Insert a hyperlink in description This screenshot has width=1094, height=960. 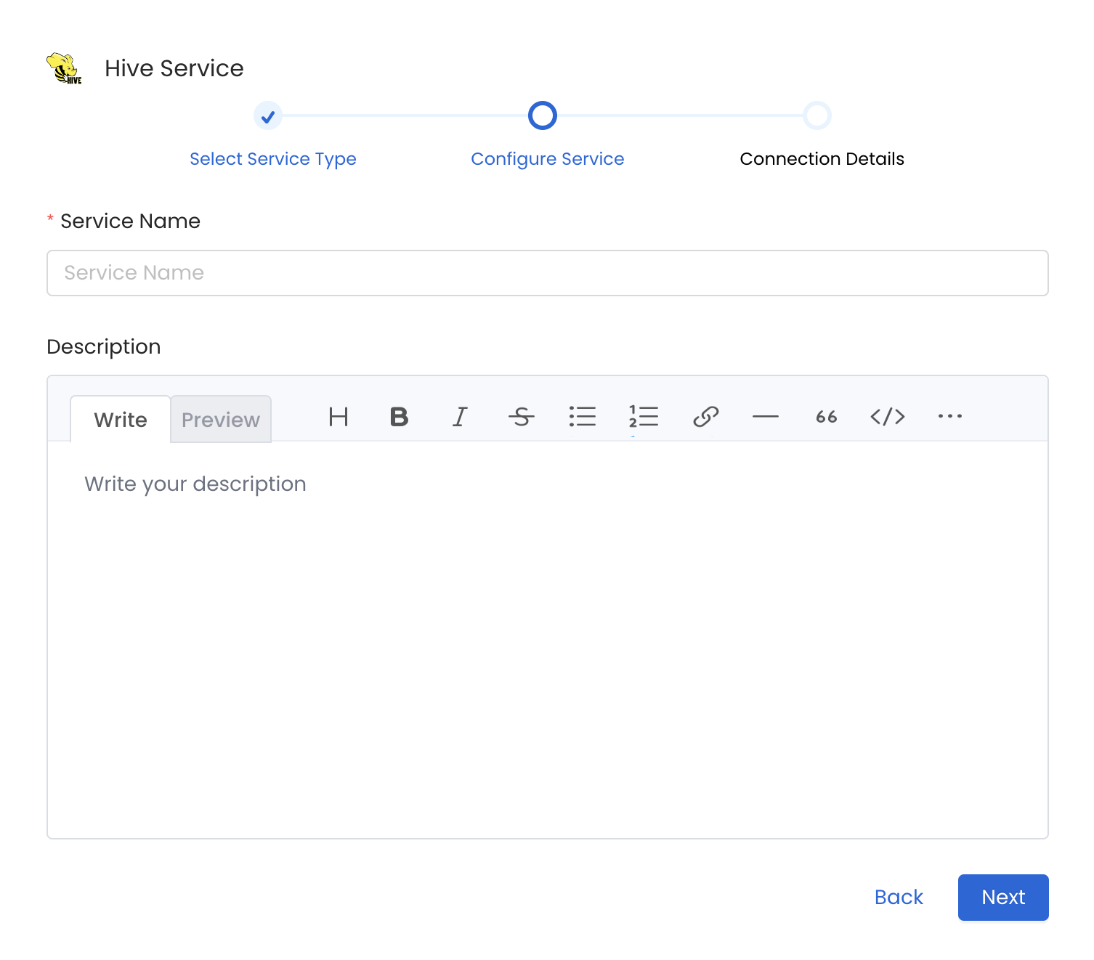(x=705, y=417)
